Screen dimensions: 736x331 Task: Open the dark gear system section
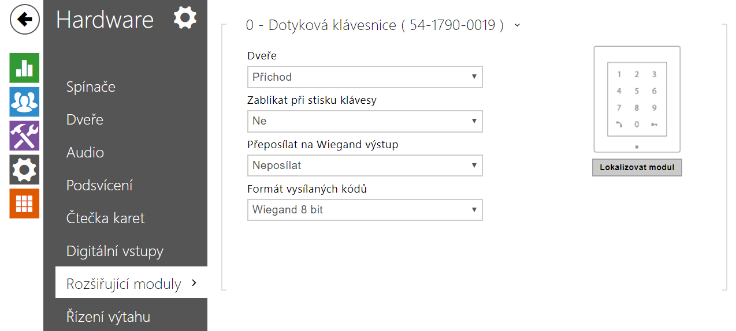click(x=24, y=170)
